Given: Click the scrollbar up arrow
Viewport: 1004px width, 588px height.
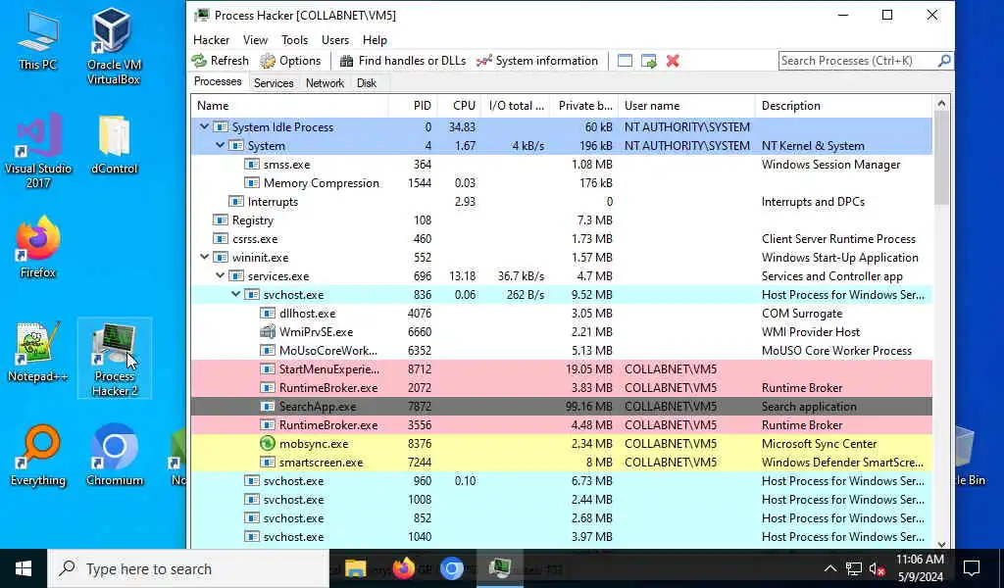Looking at the screenshot, I should coord(941,103).
